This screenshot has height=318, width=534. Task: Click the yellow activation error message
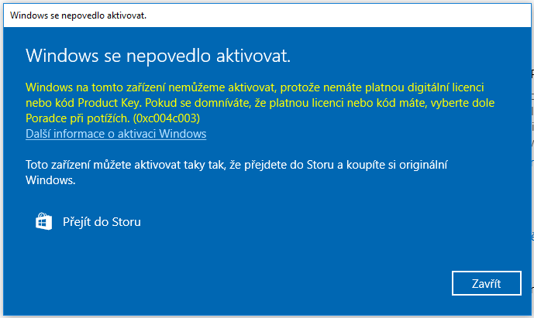[x=260, y=103]
